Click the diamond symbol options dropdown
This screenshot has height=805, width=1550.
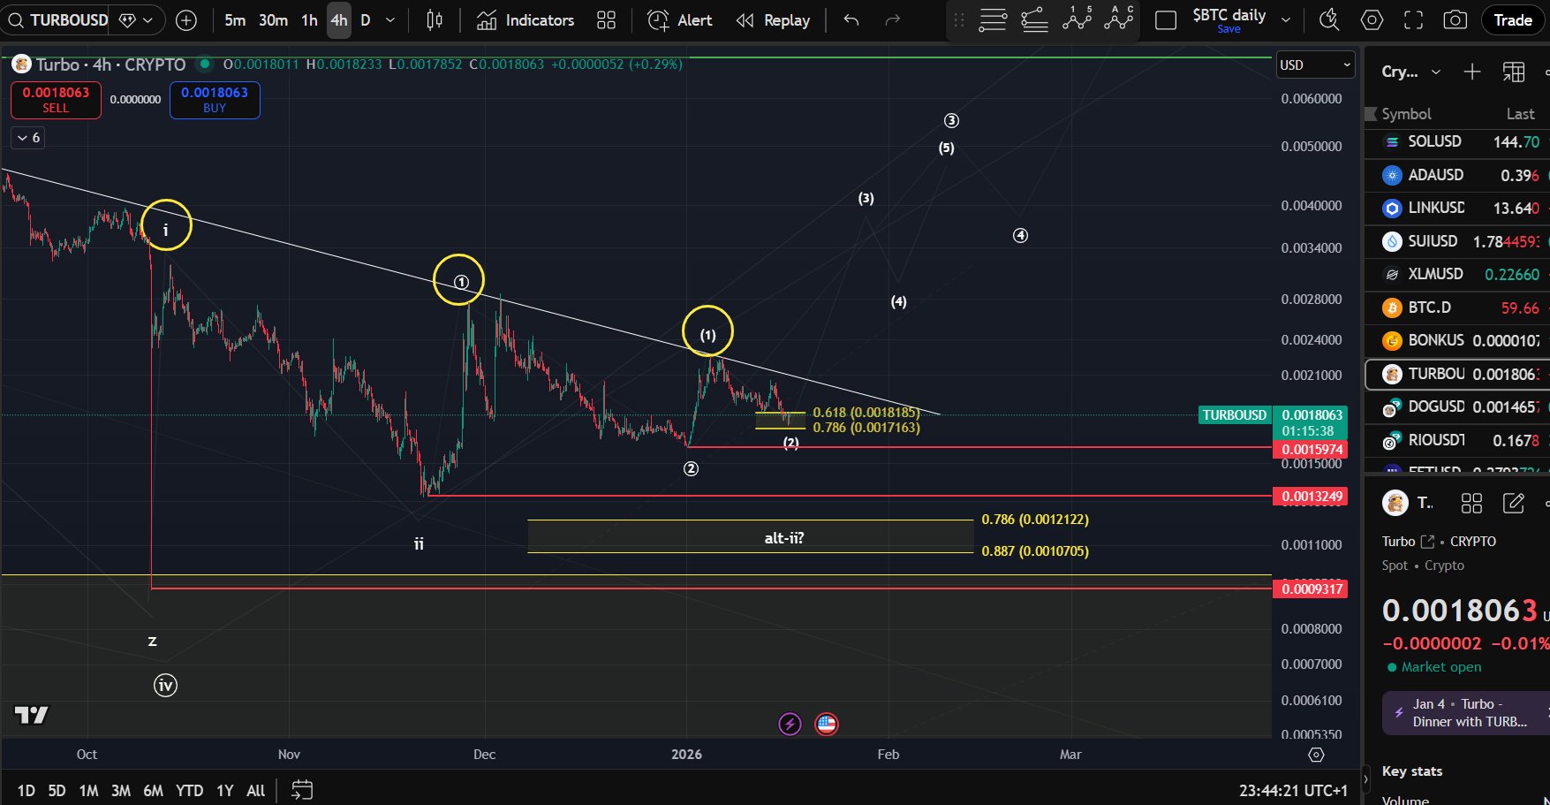(x=137, y=19)
